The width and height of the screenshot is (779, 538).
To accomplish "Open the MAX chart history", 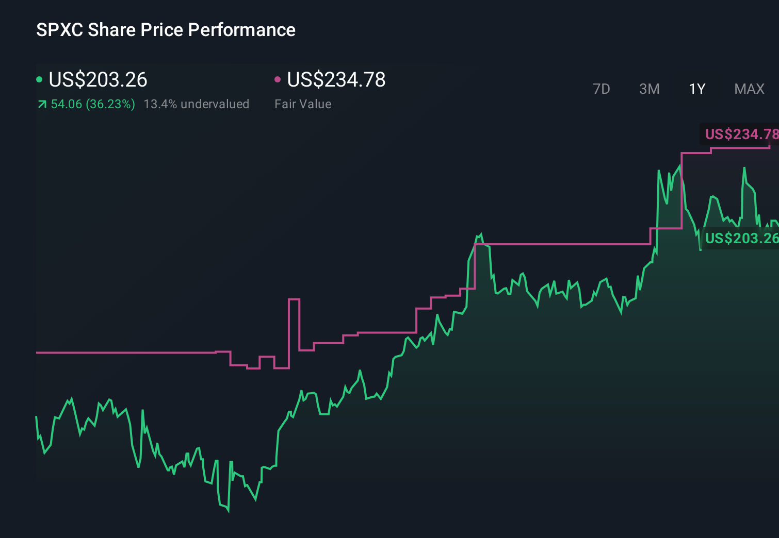I will [x=749, y=89].
